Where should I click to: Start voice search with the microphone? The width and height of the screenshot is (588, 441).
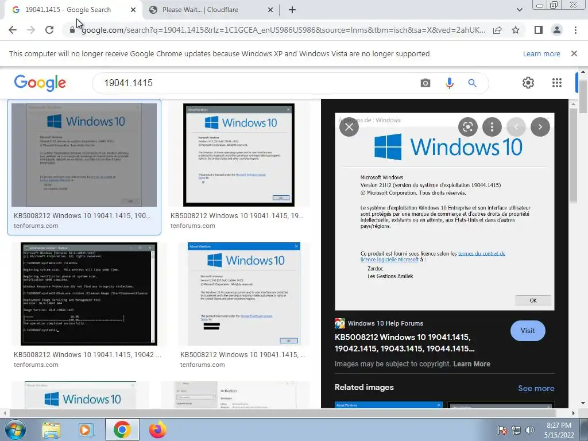click(x=449, y=83)
